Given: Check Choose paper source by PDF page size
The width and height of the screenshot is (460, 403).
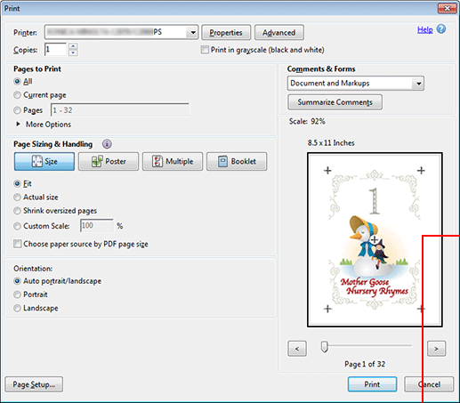Looking at the screenshot, I should click(18, 244).
